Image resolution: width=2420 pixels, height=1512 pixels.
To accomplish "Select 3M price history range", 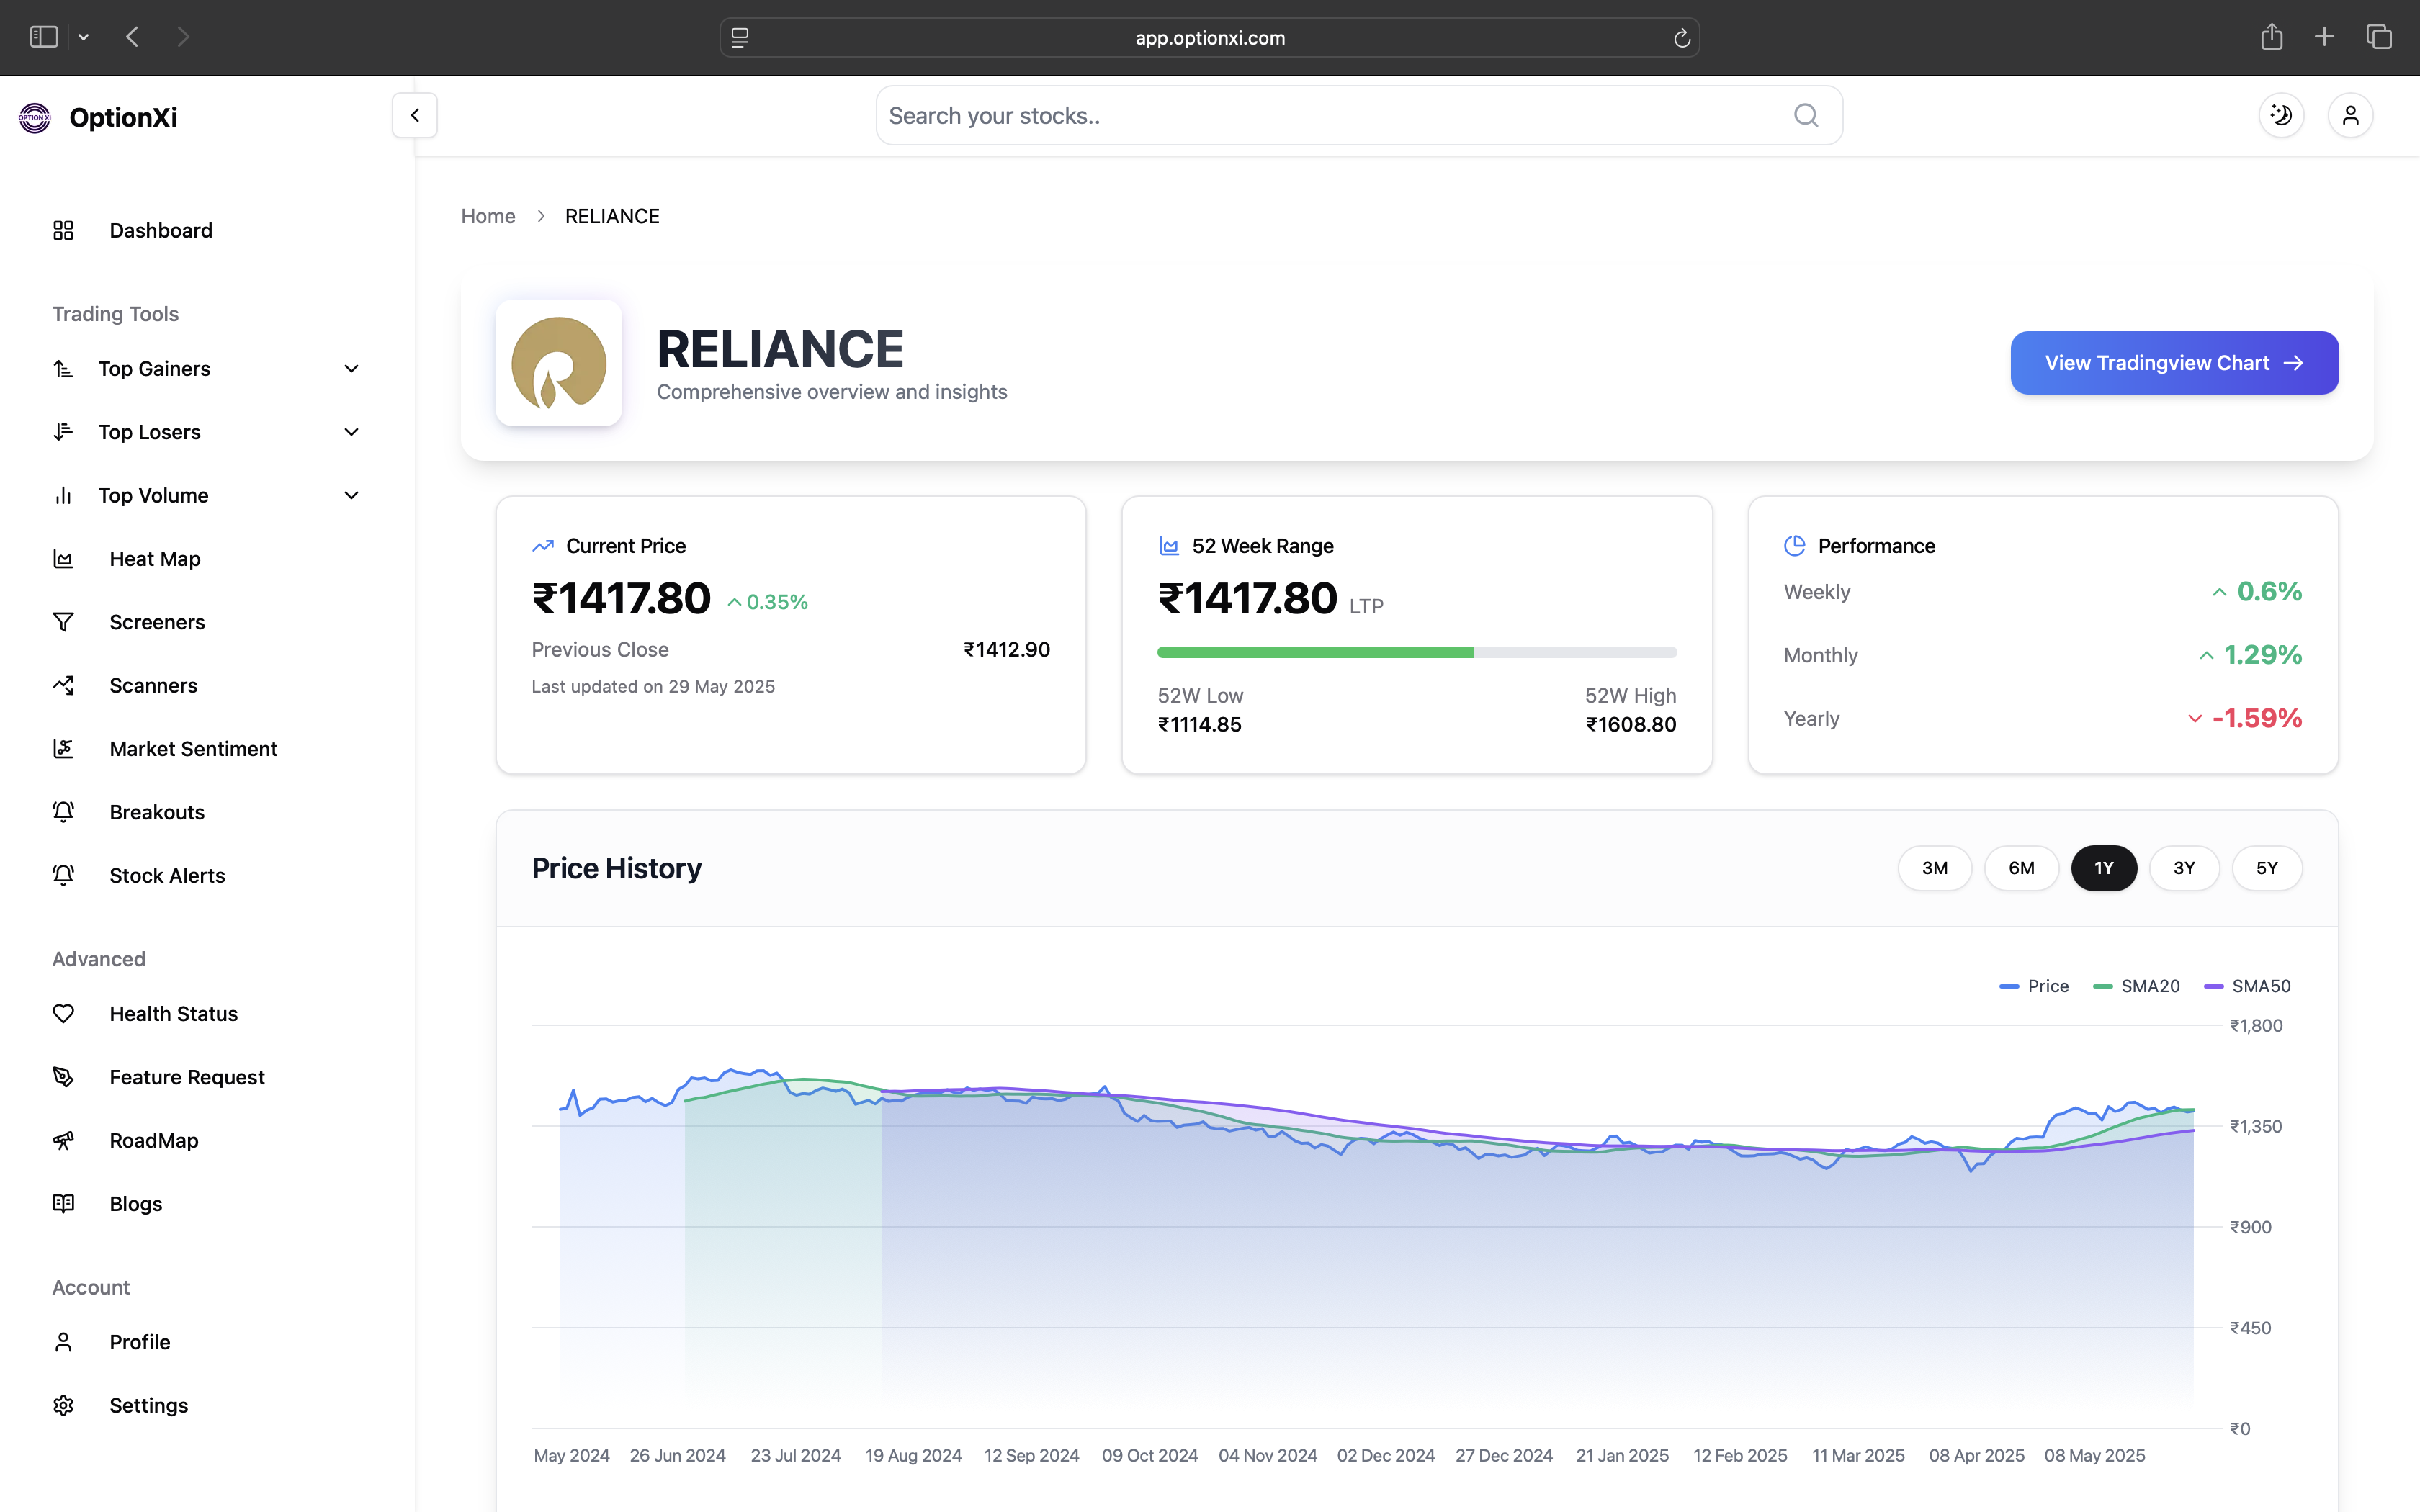I will pos(1934,868).
